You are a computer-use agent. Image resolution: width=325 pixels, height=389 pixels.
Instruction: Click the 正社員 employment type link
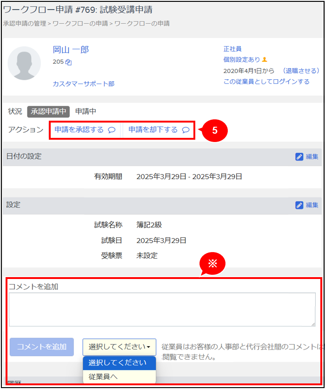pos(232,49)
